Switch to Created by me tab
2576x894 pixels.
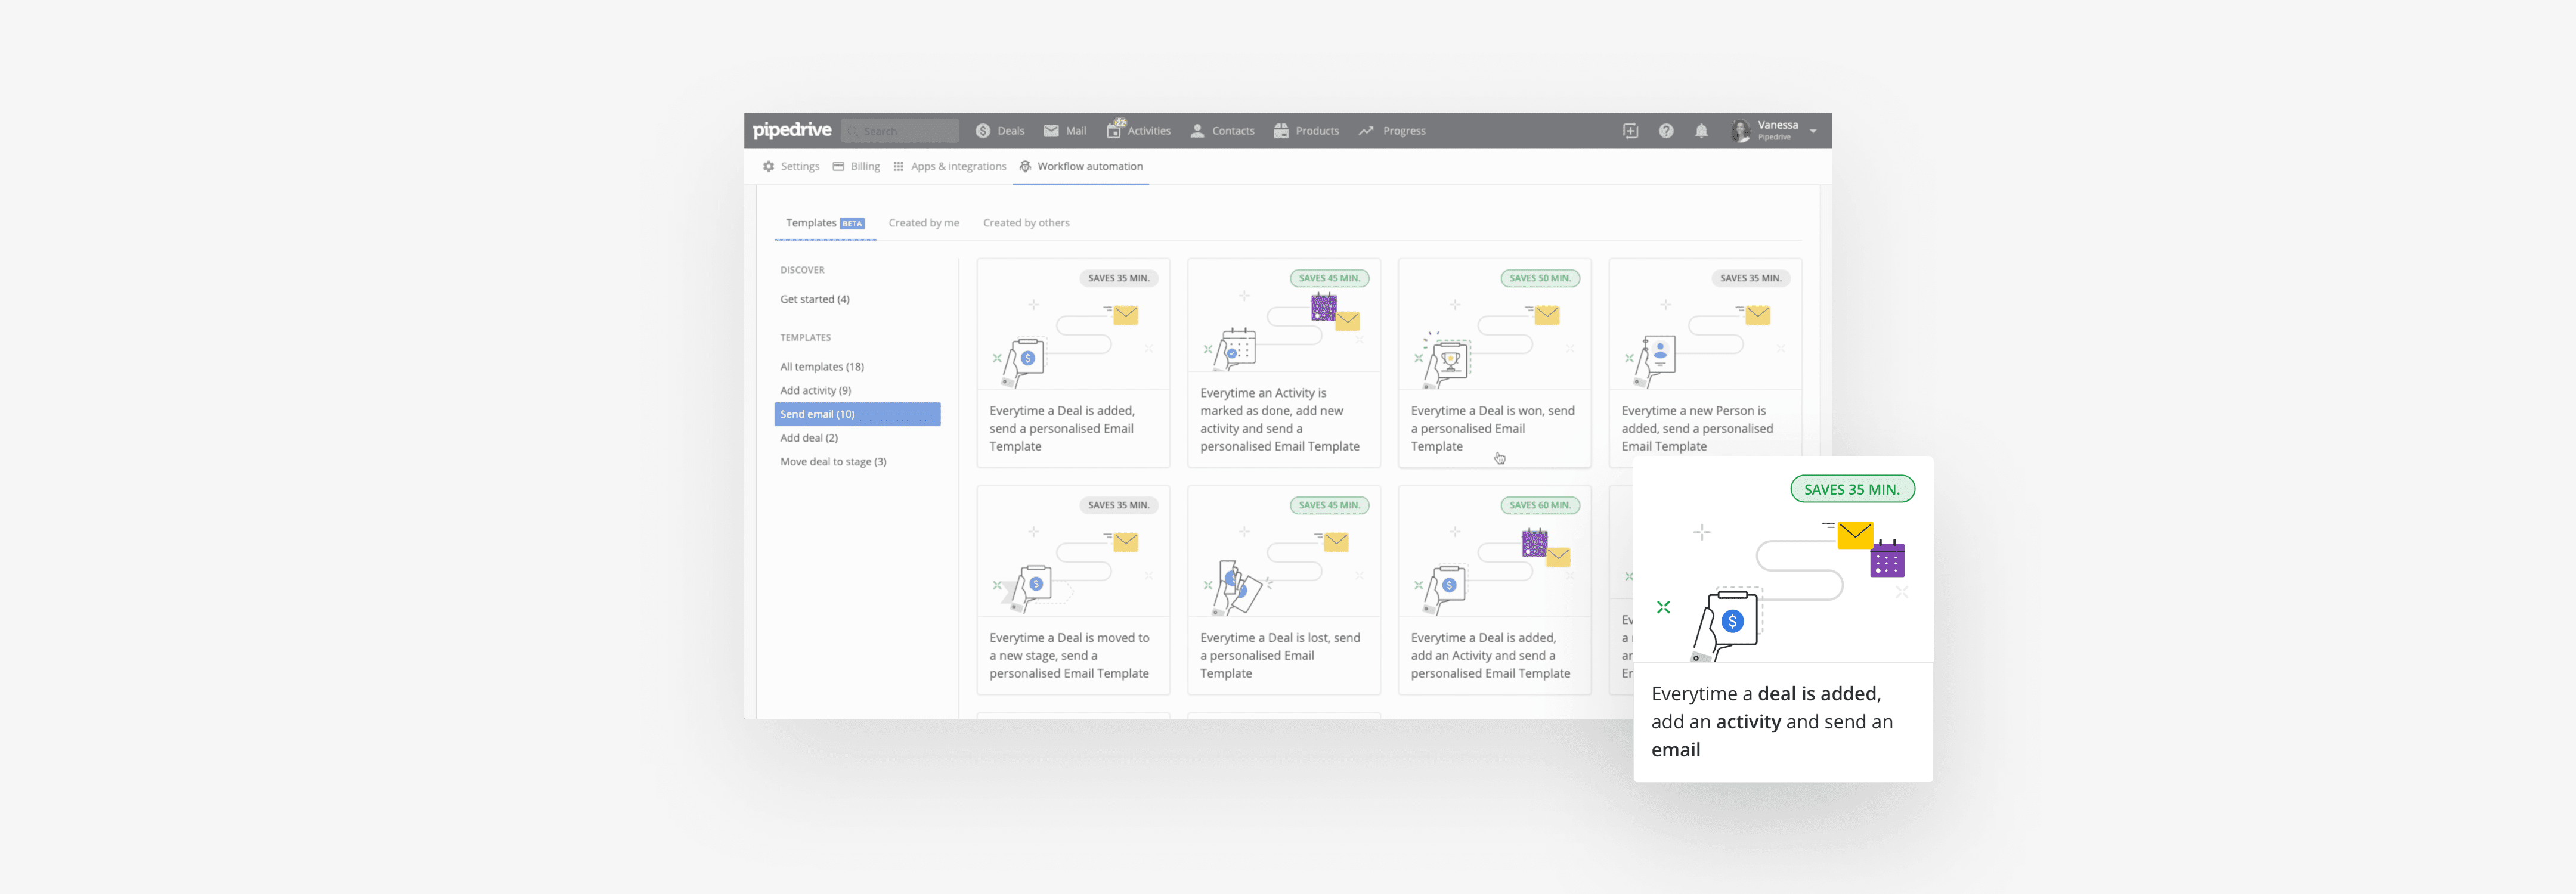point(923,223)
